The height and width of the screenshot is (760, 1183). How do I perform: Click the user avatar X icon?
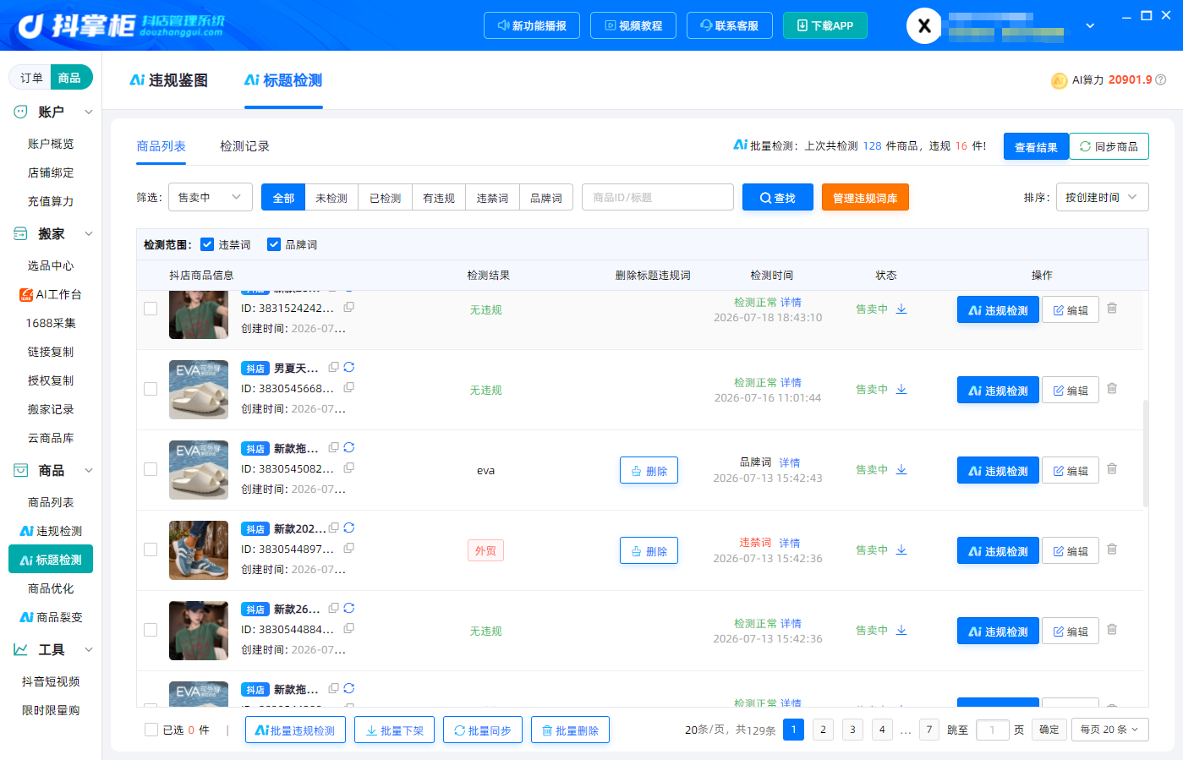[924, 26]
